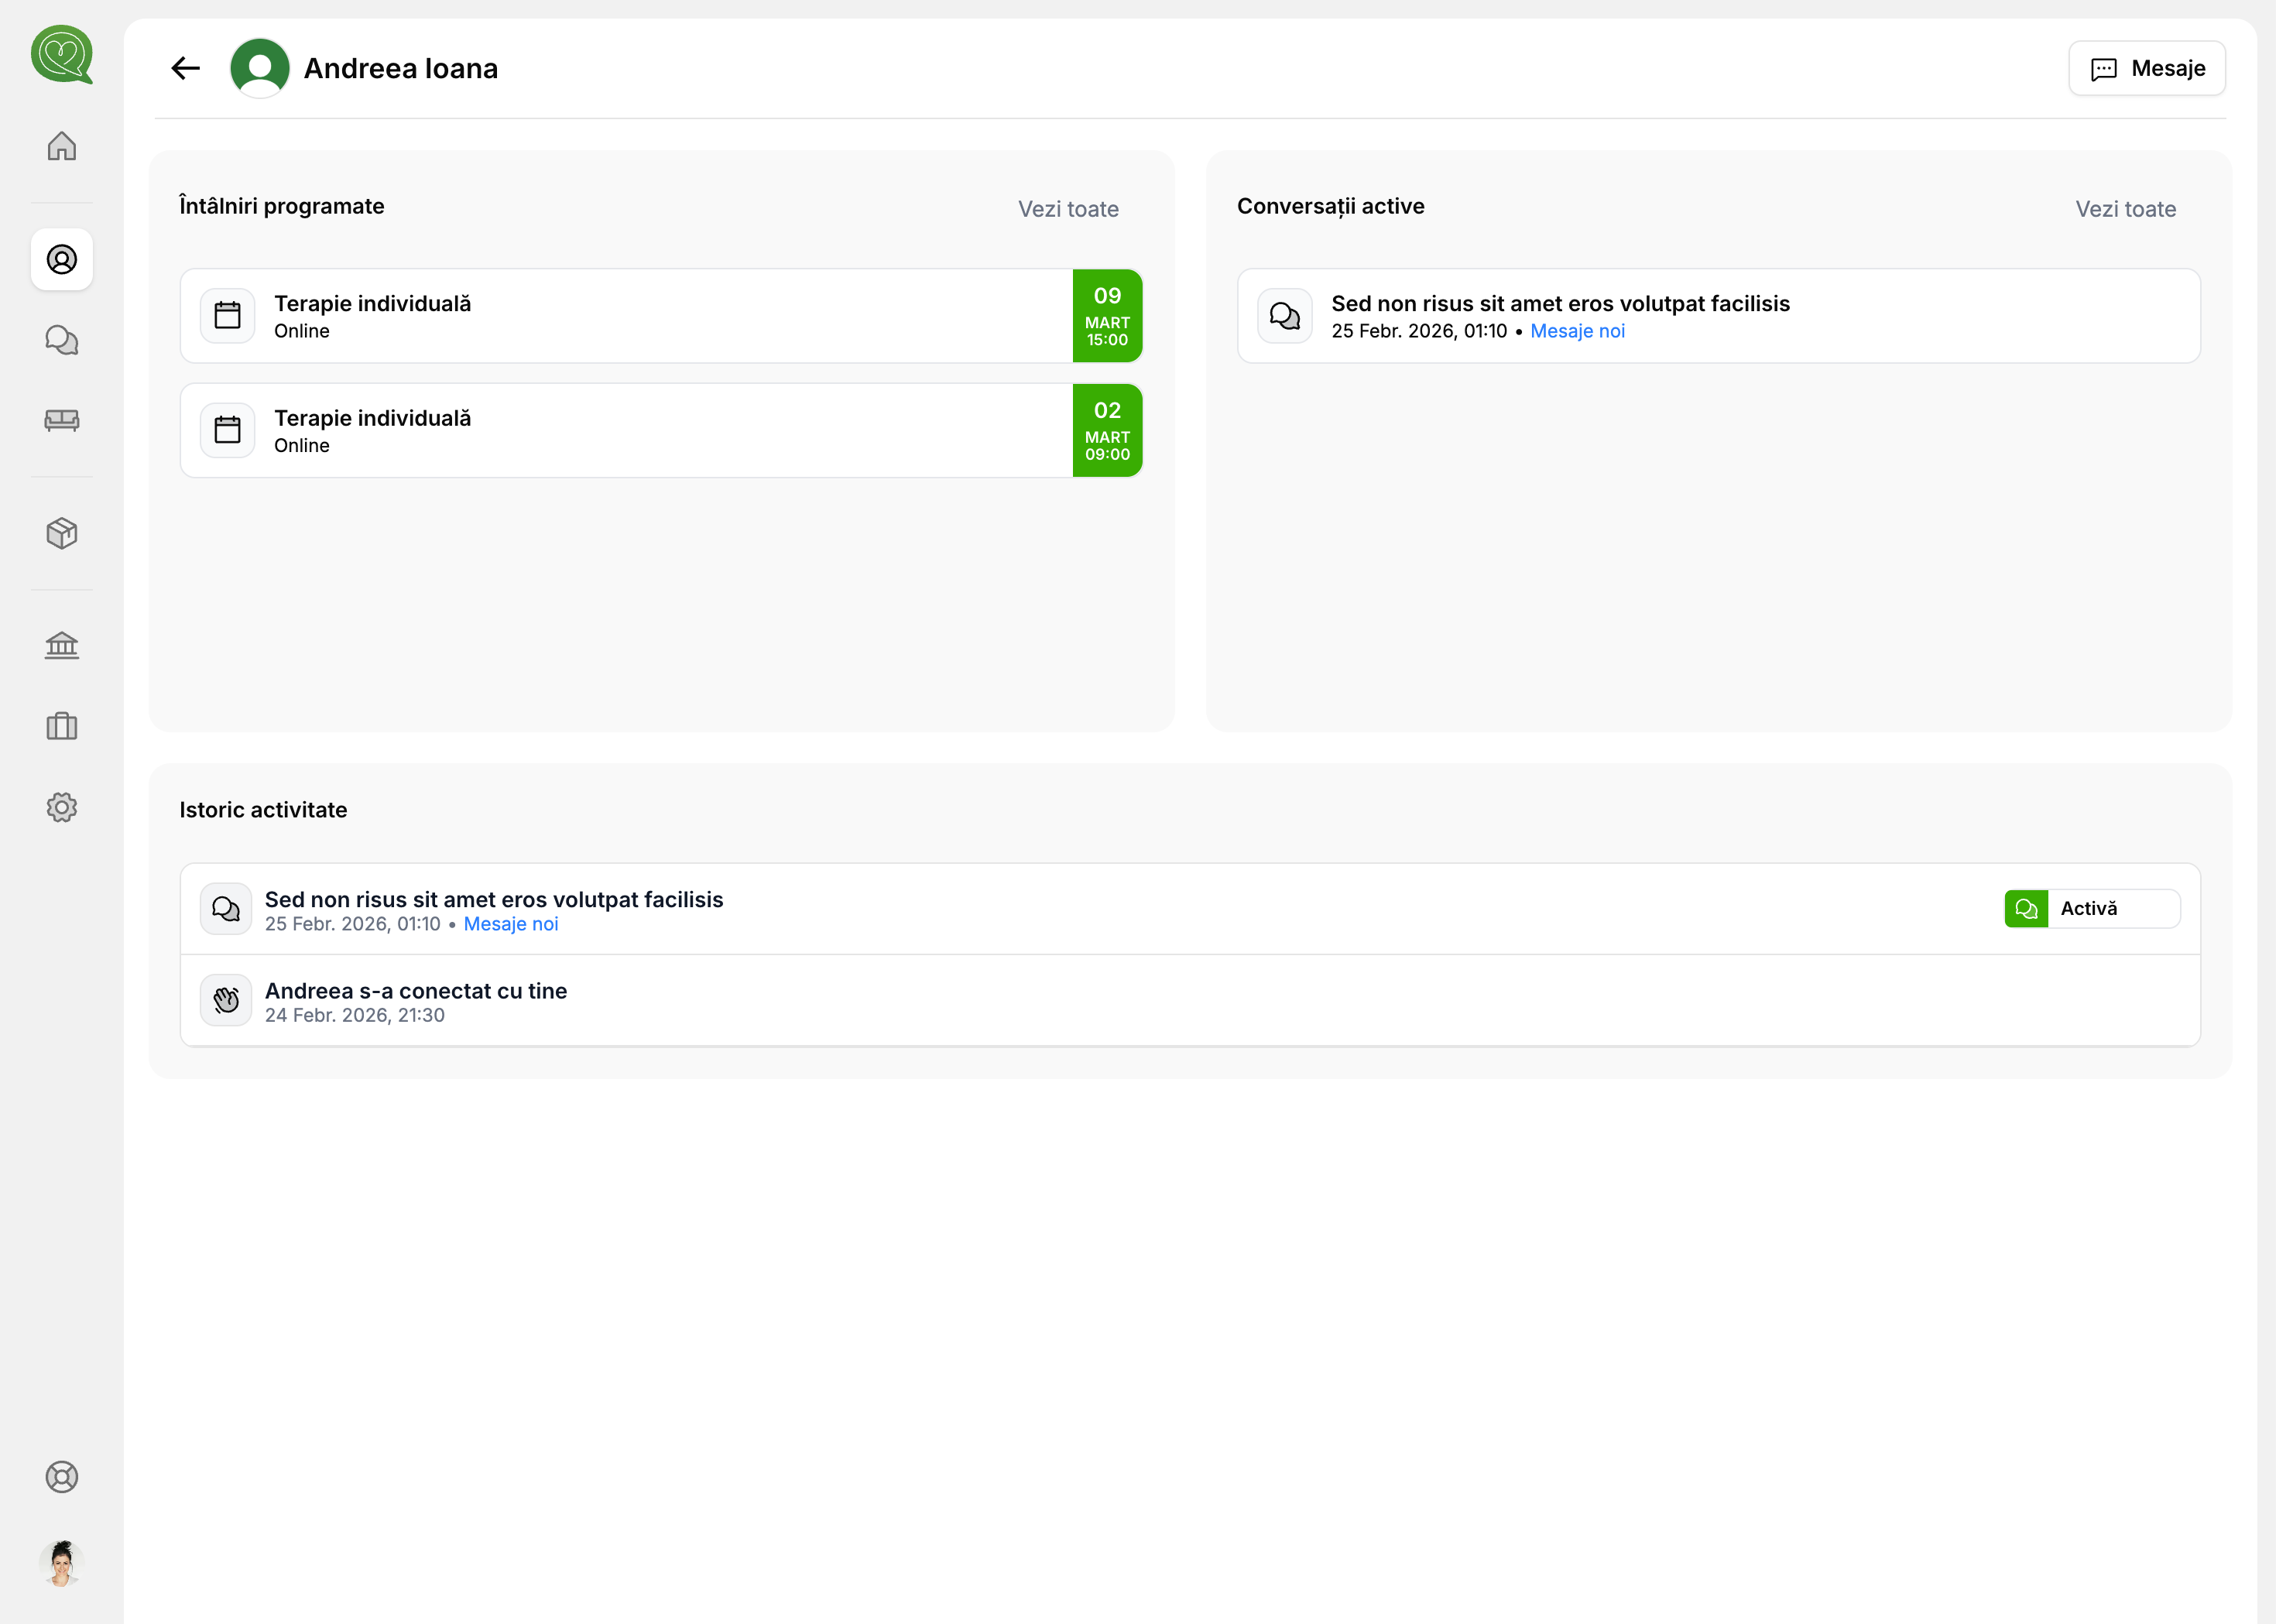Image resolution: width=2293 pixels, height=1624 pixels.
Task: Open the Mesaje button
Action: tap(2148, 68)
